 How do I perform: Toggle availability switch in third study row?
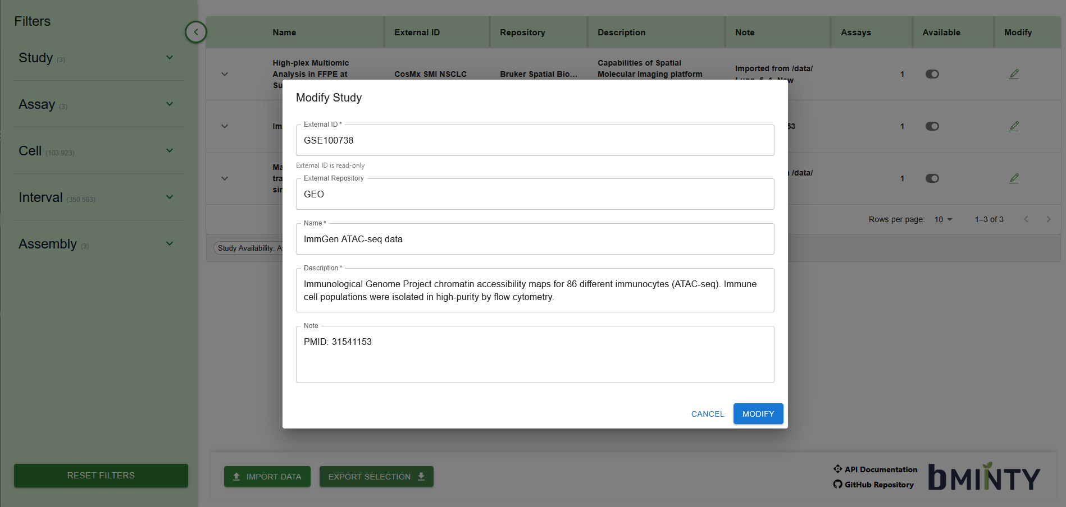point(932,178)
